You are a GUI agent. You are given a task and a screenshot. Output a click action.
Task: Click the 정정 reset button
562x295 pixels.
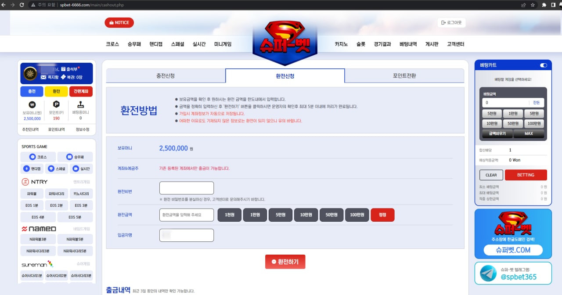(x=382, y=215)
